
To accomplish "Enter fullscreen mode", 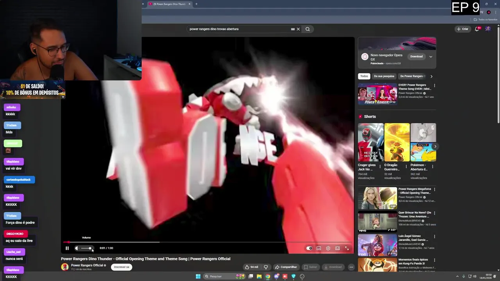I will 347,248.
